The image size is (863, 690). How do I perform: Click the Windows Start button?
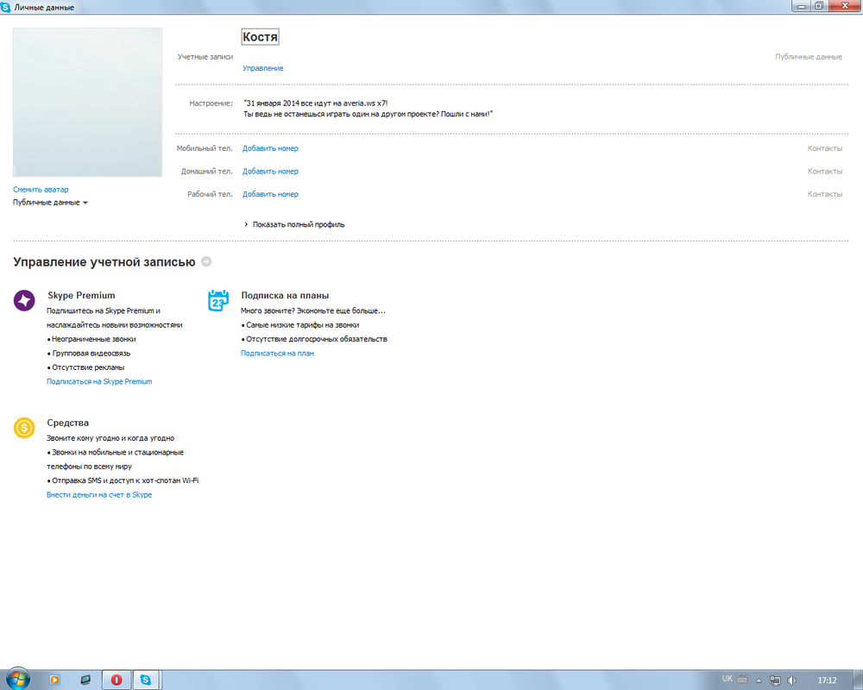pyautogui.click(x=18, y=679)
